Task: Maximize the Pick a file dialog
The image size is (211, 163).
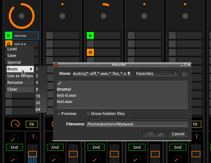Action: (x=185, y=65)
